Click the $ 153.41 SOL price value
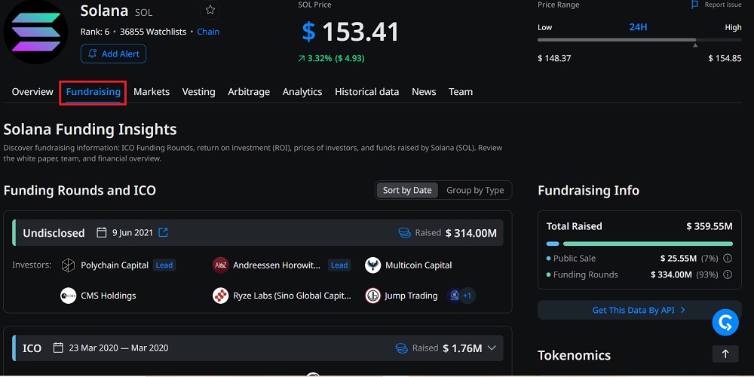 coord(351,32)
